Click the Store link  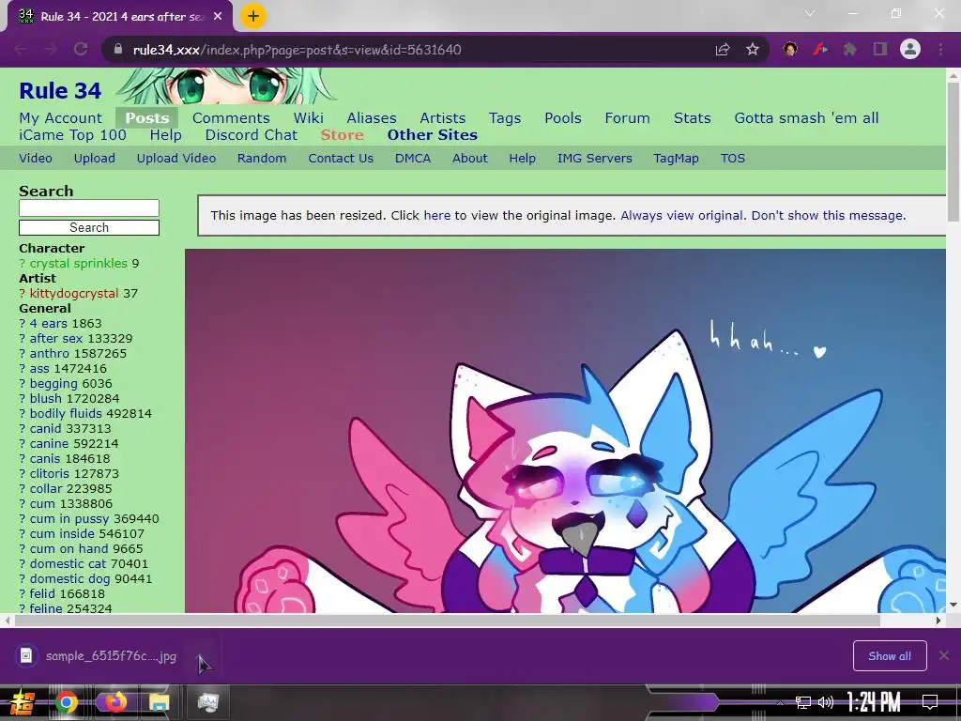(x=342, y=135)
